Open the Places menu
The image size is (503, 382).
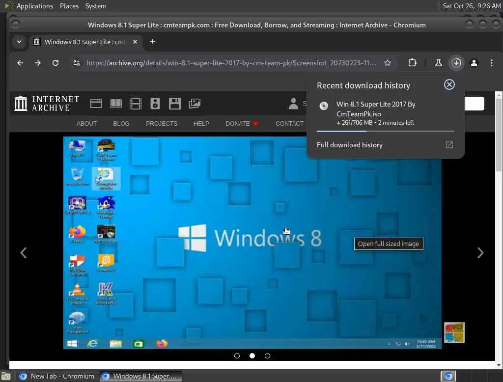click(x=69, y=6)
